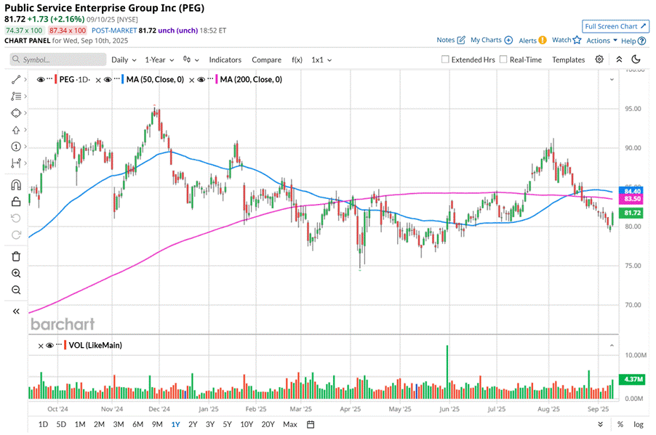
Task: Click the PEG series red color swatch
Action: pos(56,79)
